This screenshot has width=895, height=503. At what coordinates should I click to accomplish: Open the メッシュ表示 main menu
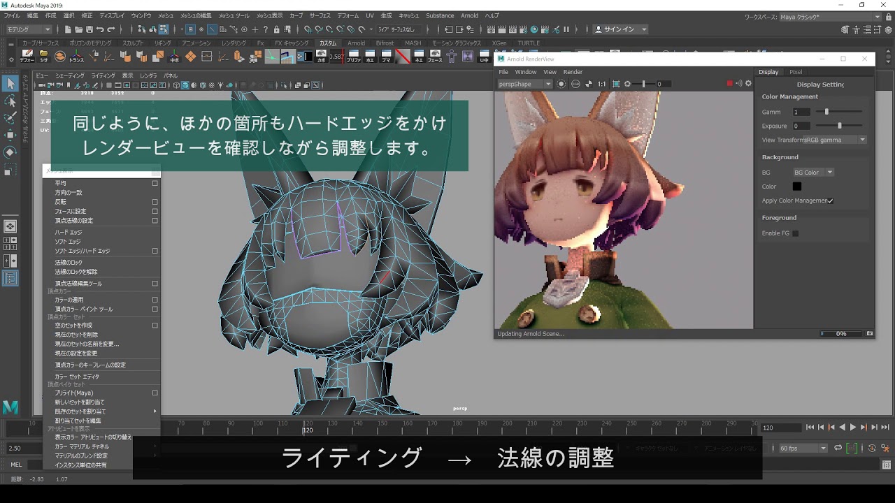tap(269, 16)
